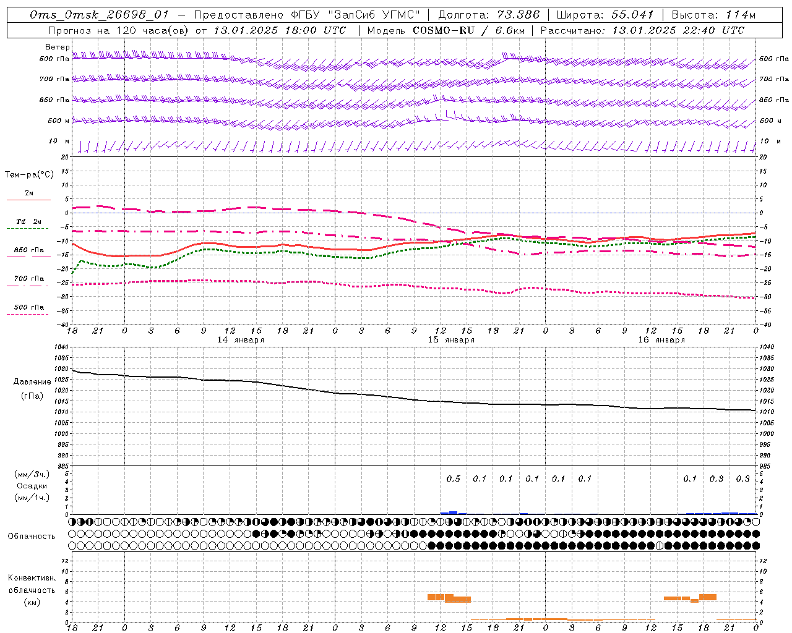The width and height of the screenshot is (792, 633).
Task: Click the (мм/1ч.) precipitation unit label
Action: (32, 498)
